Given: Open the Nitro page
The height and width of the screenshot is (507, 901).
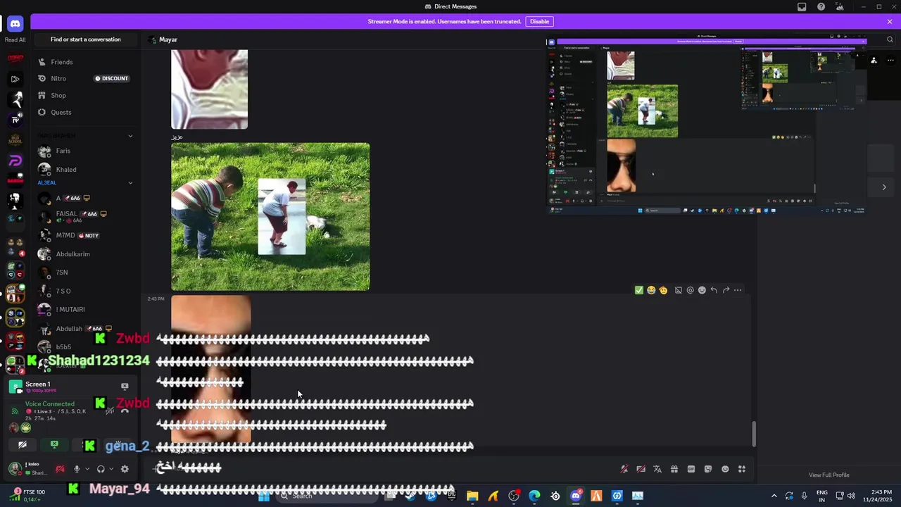Looking at the screenshot, I should [x=86, y=78].
